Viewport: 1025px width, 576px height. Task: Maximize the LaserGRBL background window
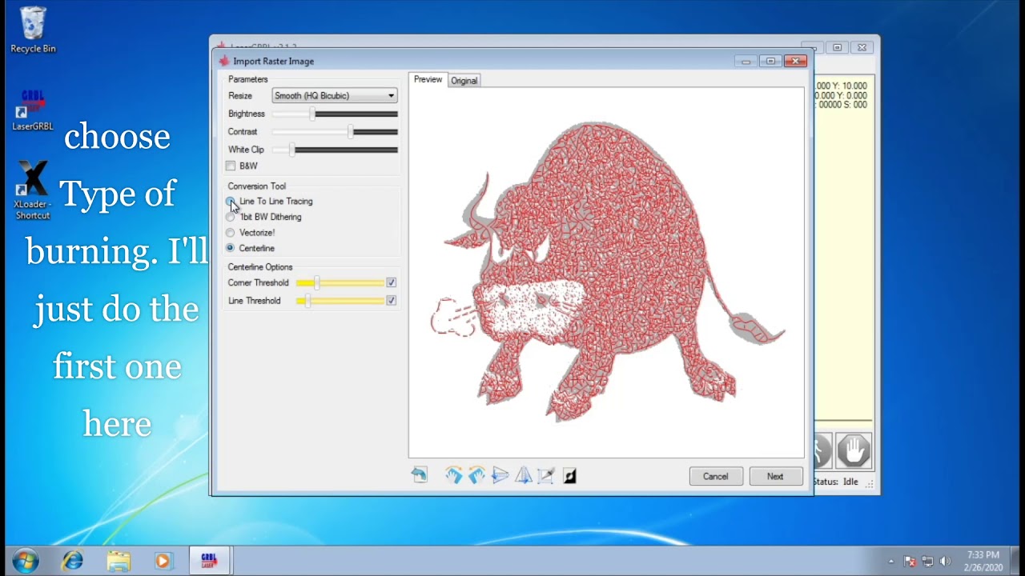click(837, 47)
